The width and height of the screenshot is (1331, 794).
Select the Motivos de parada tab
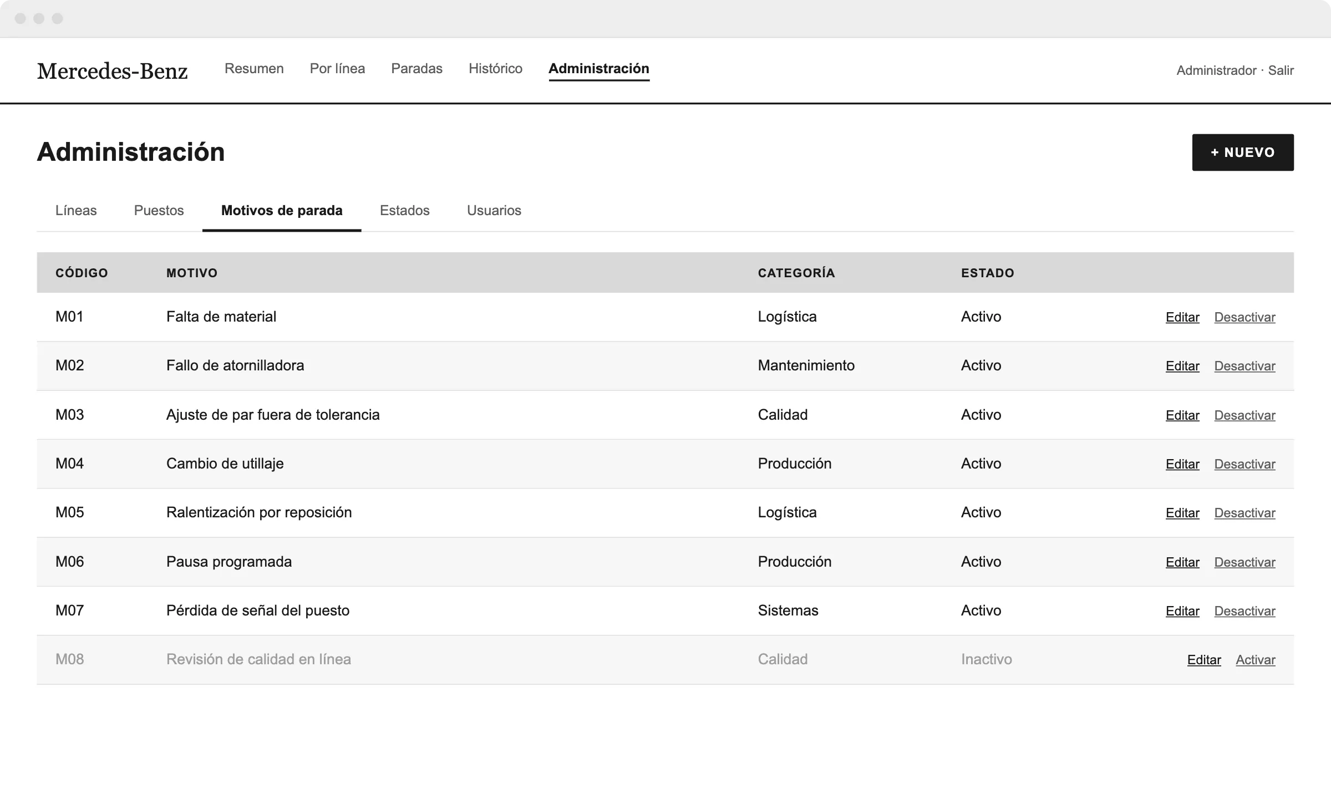click(x=282, y=211)
